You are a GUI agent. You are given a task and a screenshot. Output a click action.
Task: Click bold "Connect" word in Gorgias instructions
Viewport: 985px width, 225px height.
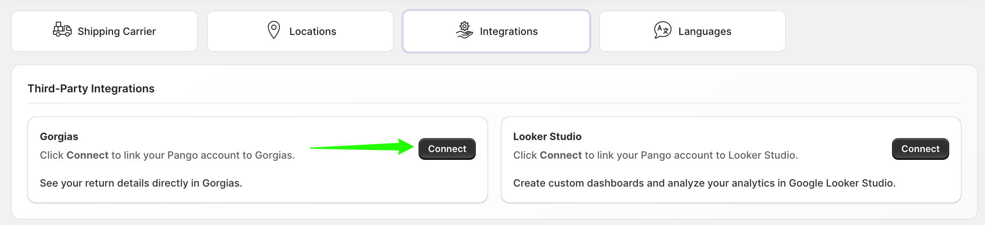pyautogui.click(x=87, y=155)
